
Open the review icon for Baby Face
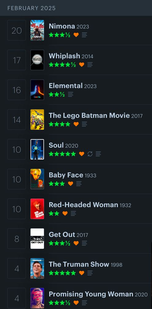click(x=79, y=184)
